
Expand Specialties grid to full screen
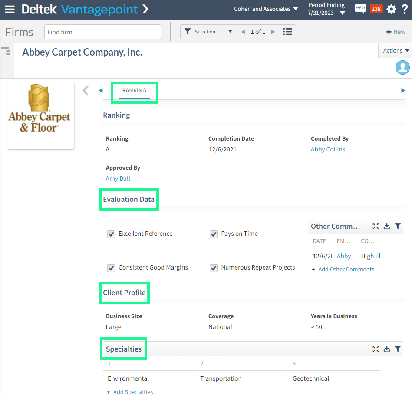click(x=376, y=349)
